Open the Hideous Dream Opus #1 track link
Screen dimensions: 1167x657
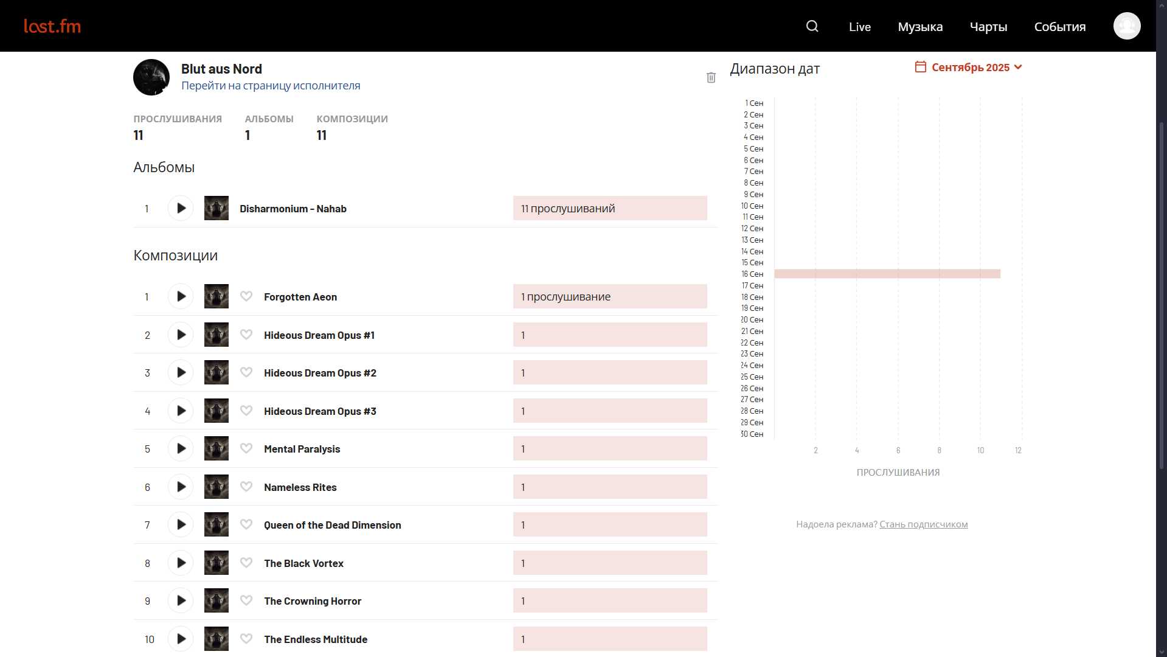pyautogui.click(x=319, y=335)
